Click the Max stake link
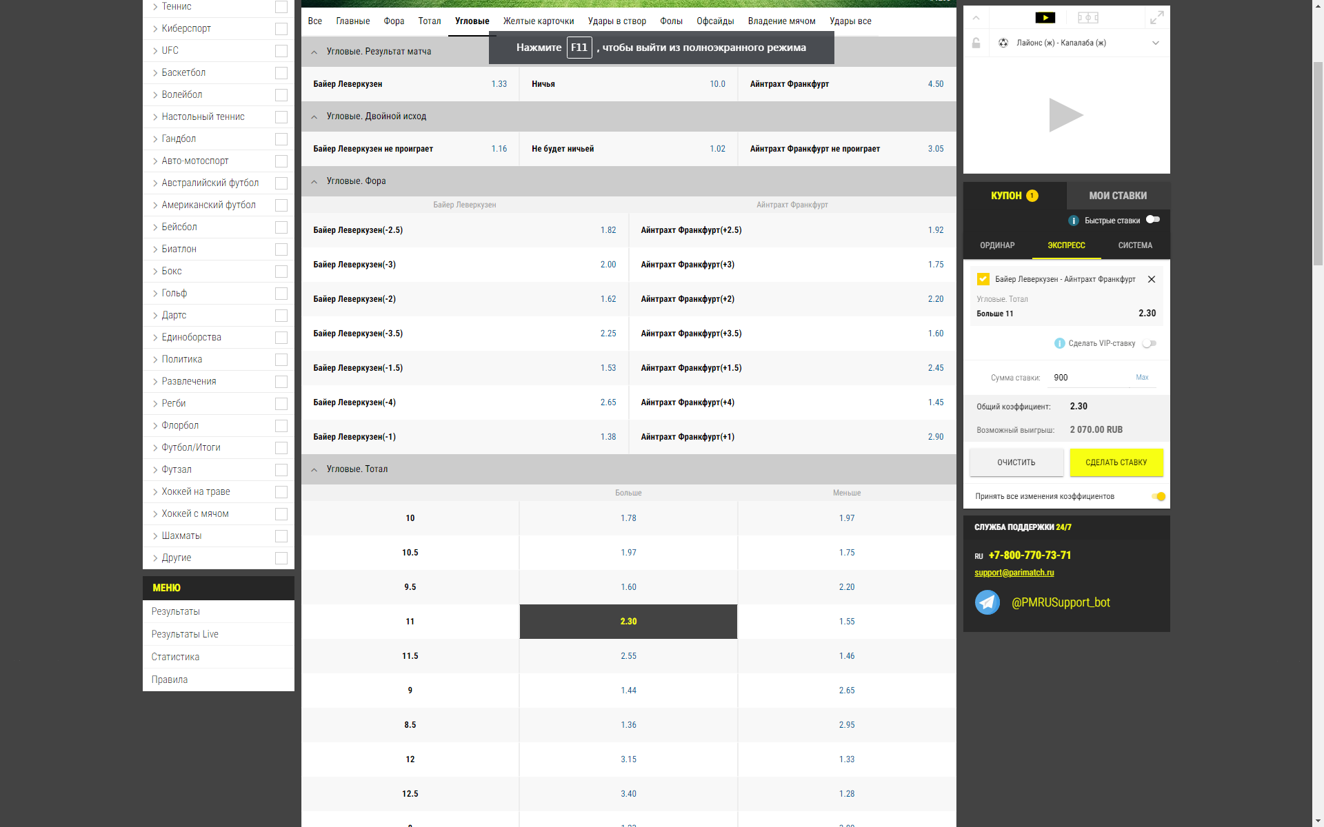 (x=1142, y=378)
